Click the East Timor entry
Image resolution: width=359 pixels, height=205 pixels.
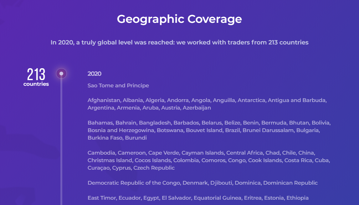(x=102, y=198)
